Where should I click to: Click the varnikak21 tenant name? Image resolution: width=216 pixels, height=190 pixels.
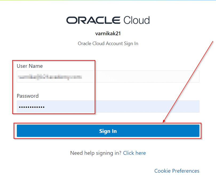point(108,34)
